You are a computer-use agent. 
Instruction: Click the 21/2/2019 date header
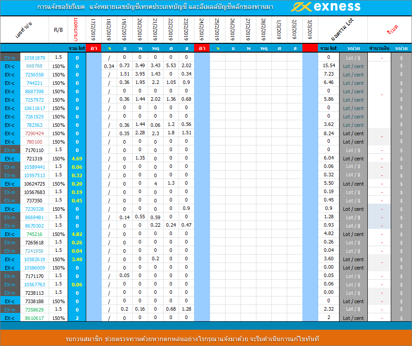155,29
